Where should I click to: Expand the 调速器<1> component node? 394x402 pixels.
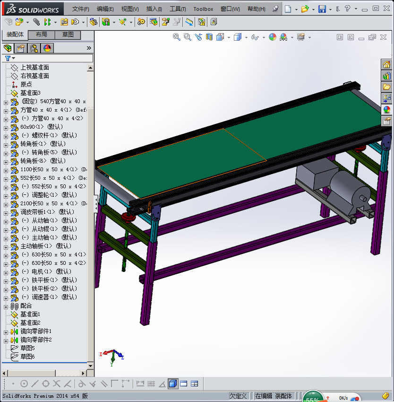(6, 298)
